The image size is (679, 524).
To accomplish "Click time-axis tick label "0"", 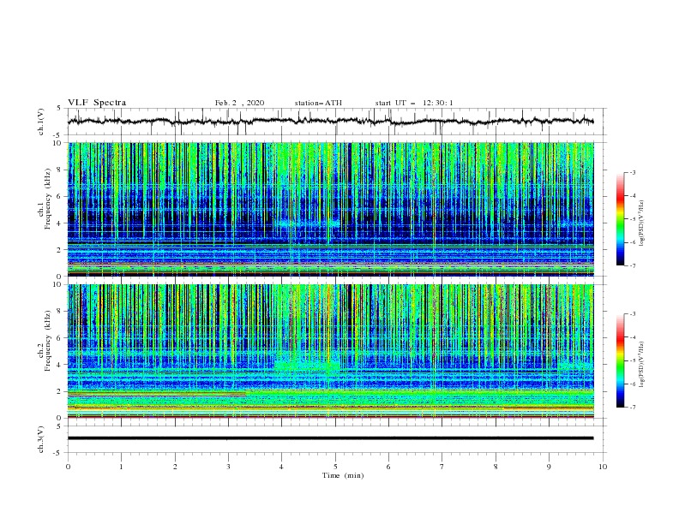I will [68, 467].
